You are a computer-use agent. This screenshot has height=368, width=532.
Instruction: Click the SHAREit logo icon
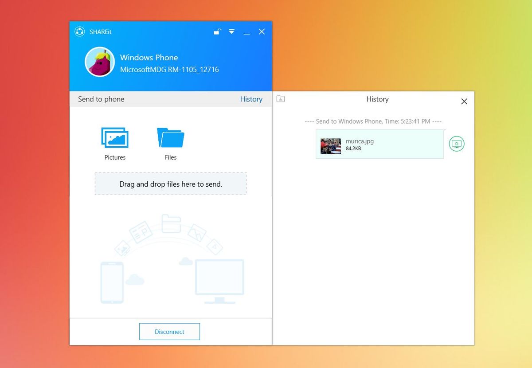click(80, 32)
